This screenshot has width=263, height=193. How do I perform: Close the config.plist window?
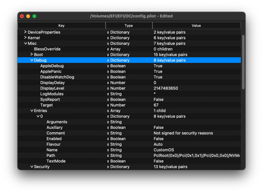click(22, 16)
